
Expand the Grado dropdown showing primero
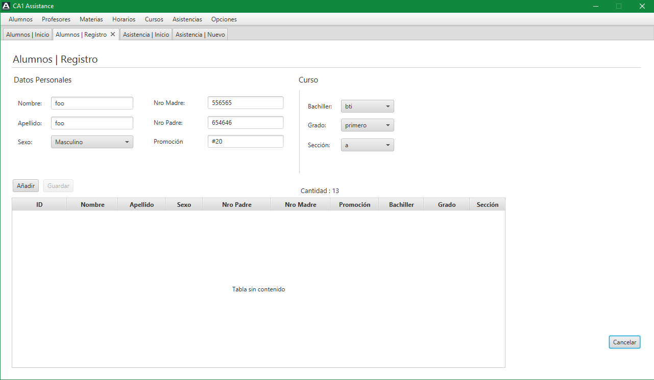tap(368, 125)
